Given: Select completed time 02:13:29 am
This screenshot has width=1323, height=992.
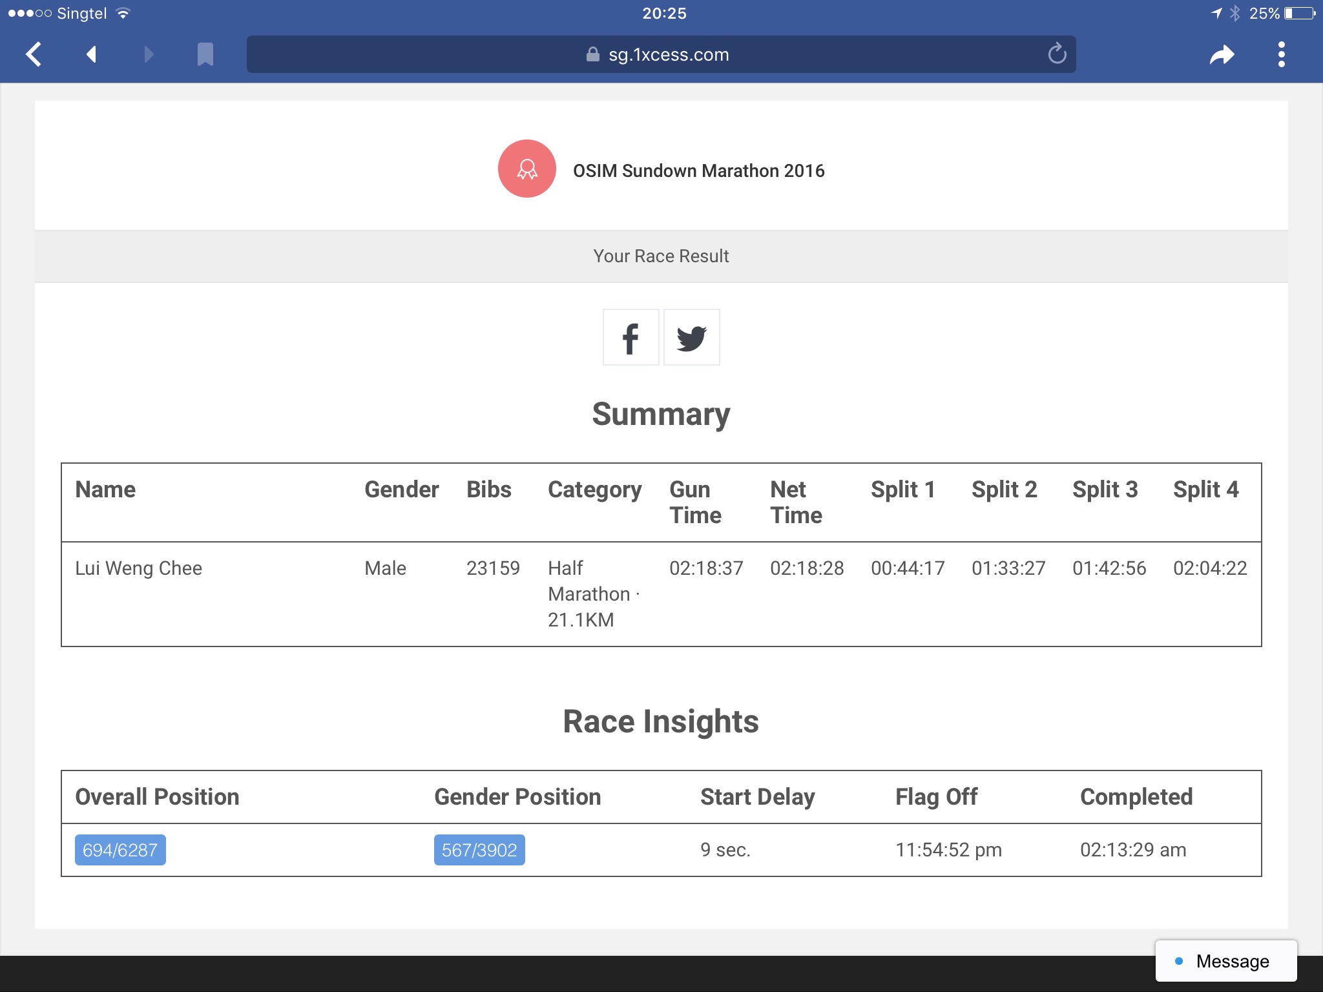Looking at the screenshot, I should coord(1133,850).
